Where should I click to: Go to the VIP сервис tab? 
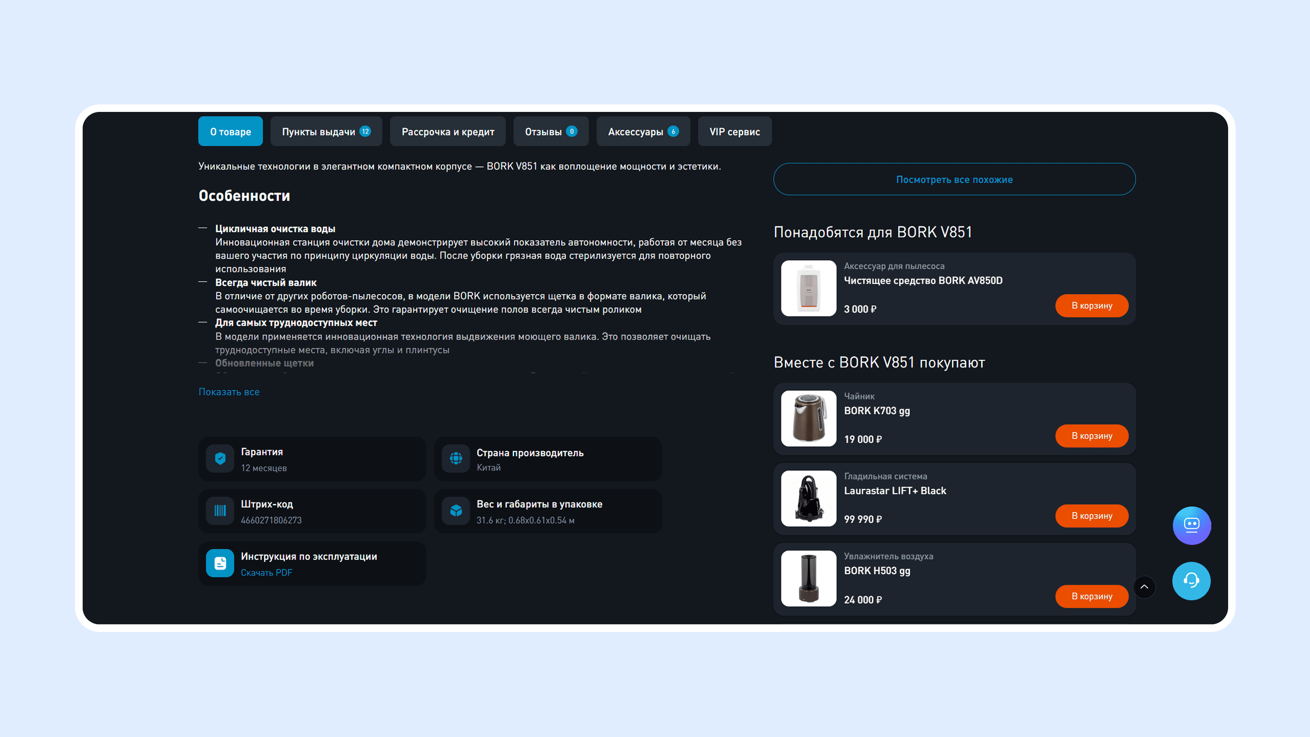tap(734, 132)
